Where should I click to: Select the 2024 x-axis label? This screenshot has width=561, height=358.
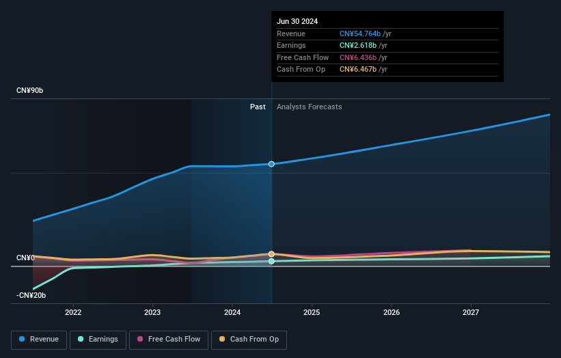coord(232,313)
